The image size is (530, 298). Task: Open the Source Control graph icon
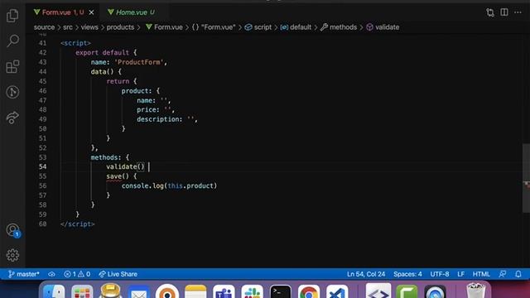(12, 92)
